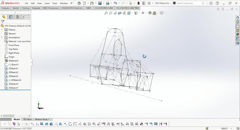
Task: Select the FeatureManager design tree tab
Action: click(x=4, y=17)
